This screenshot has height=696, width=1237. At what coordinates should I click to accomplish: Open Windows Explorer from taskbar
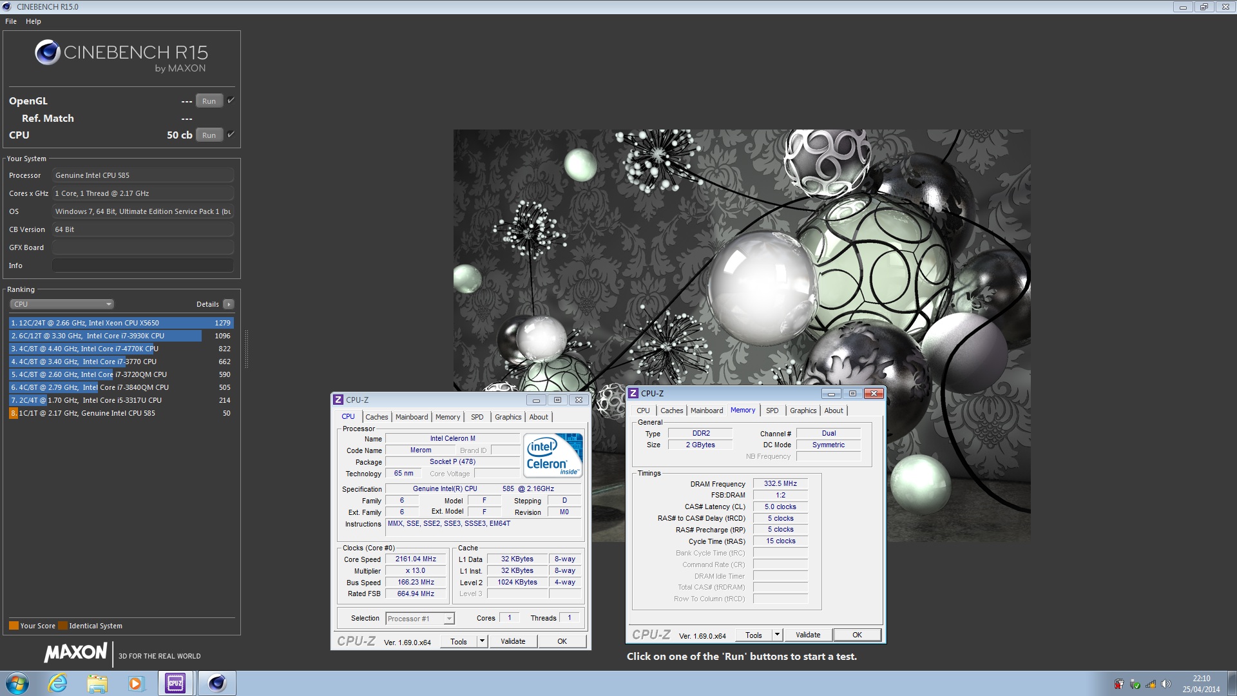click(97, 684)
